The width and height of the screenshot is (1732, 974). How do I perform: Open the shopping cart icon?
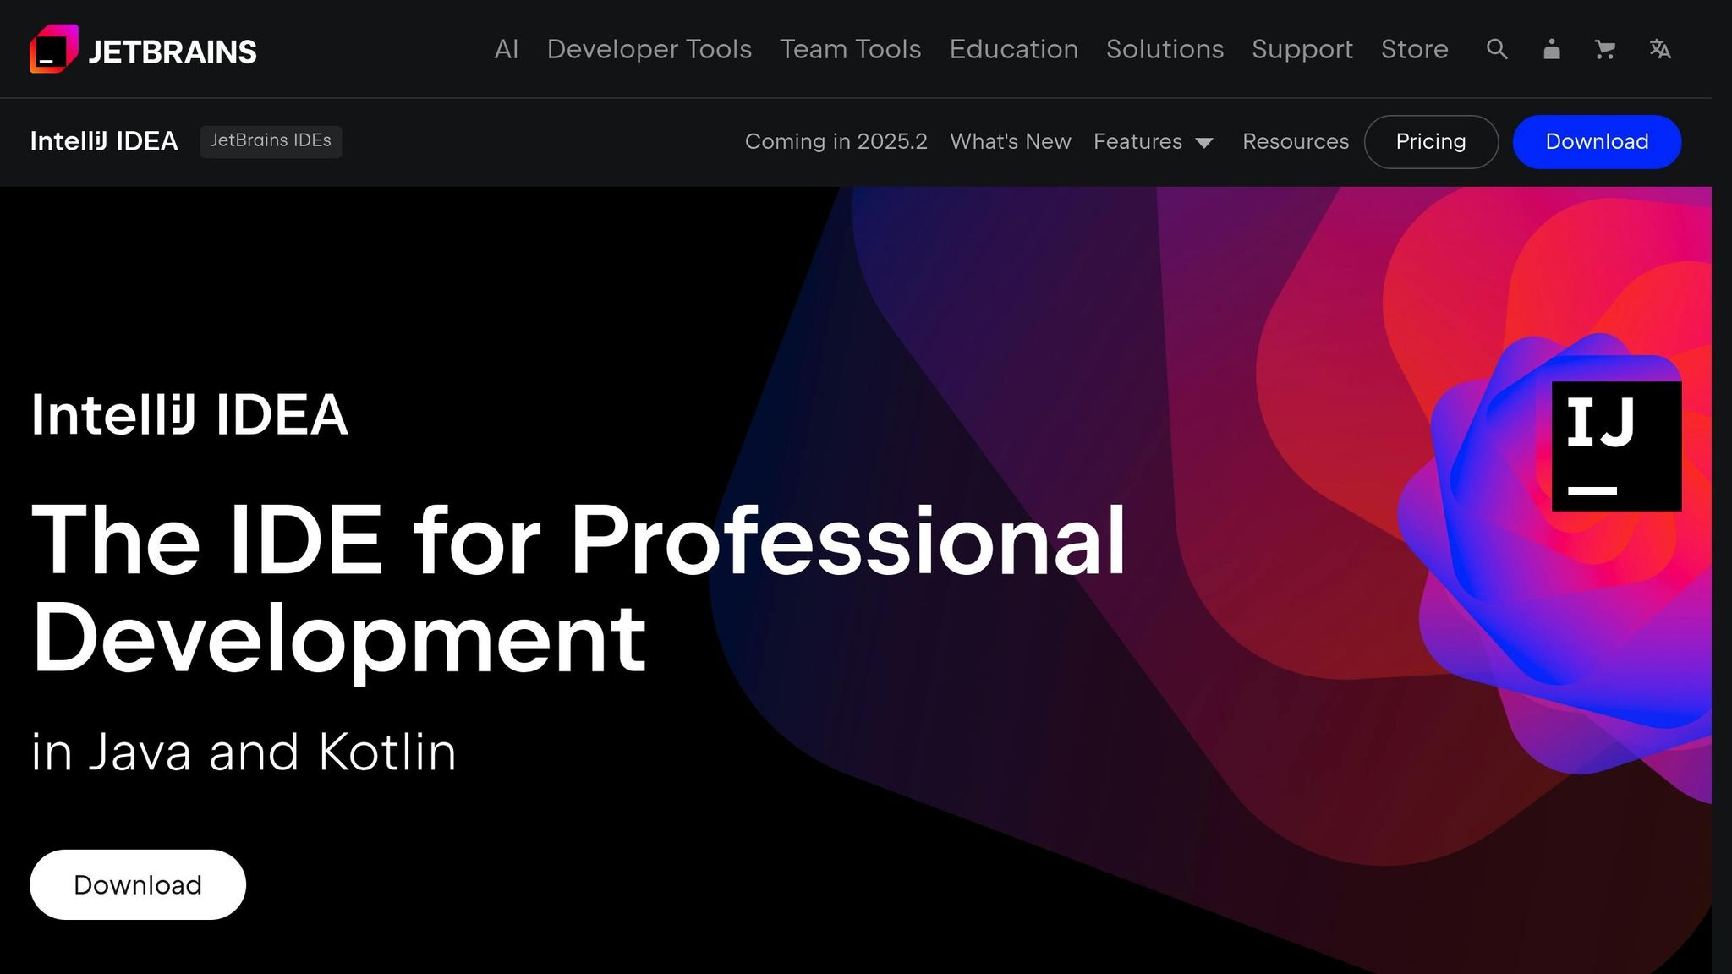click(x=1605, y=49)
